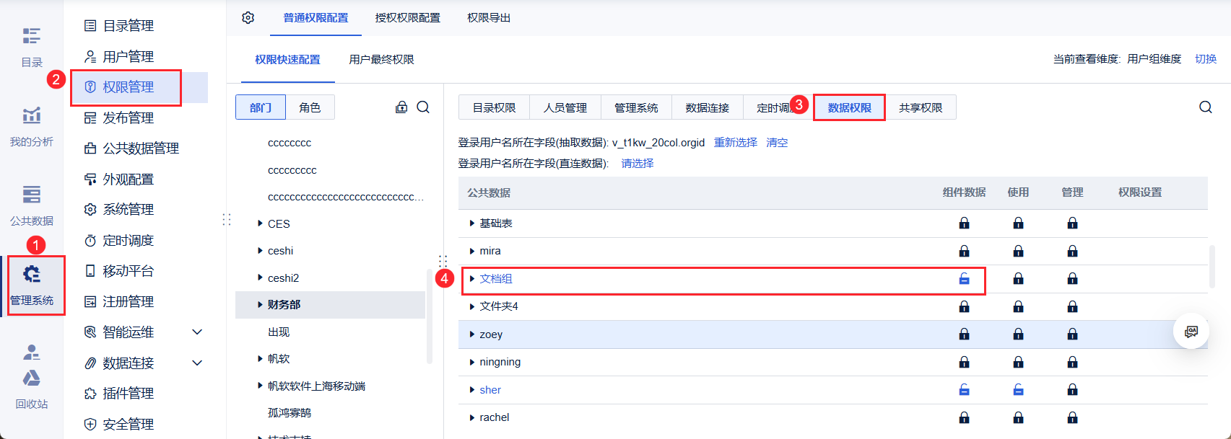Click 切换 to switch dimension
Screen dimensions: 1231x439
1206,59
